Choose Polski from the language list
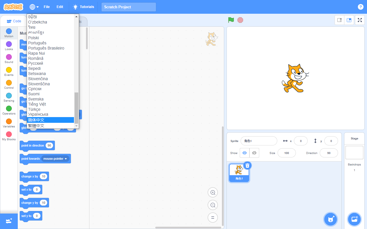 tap(50, 38)
